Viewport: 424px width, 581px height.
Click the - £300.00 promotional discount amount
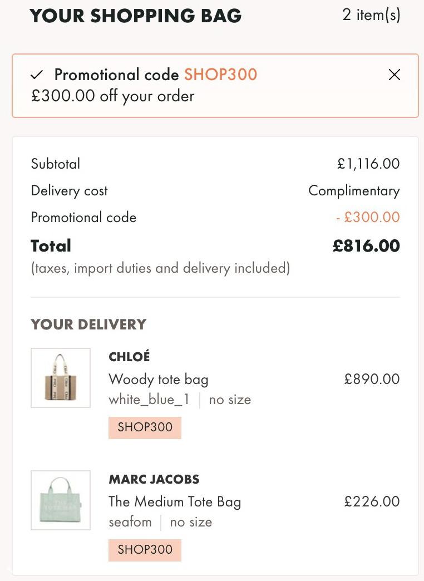(x=368, y=217)
